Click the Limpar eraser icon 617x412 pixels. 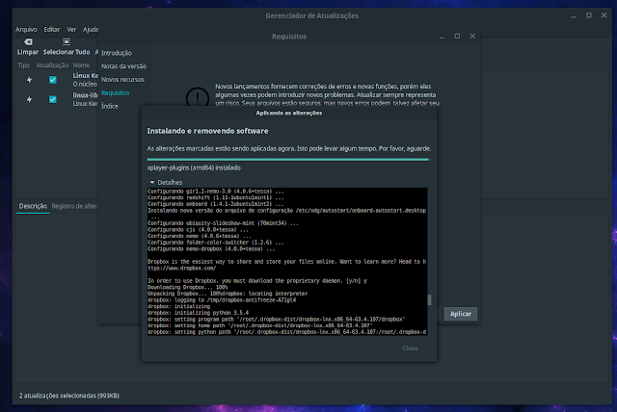[28, 41]
